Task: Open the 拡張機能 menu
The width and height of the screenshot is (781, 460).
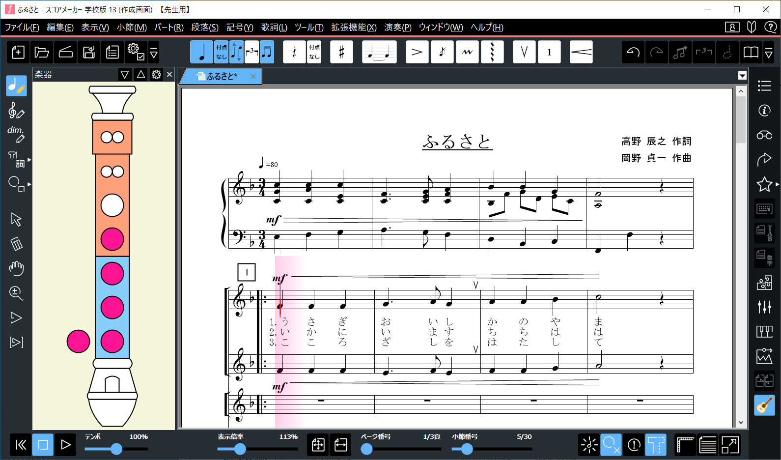Action: [354, 28]
